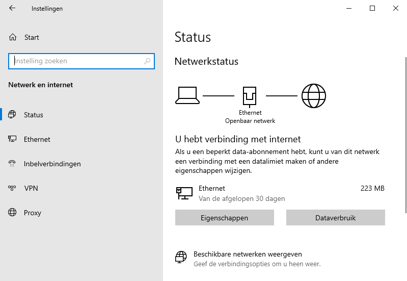
Task: Open Beschikbare netwerken weergeven link
Action: tap(248, 254)
